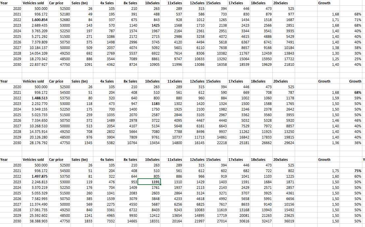Click the Growth header in top table

click(x=324, y=3)
